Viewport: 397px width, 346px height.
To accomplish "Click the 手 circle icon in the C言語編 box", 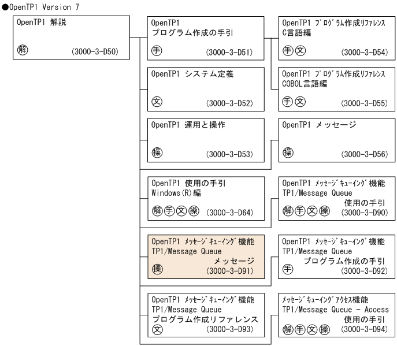I will coord(288,51).
